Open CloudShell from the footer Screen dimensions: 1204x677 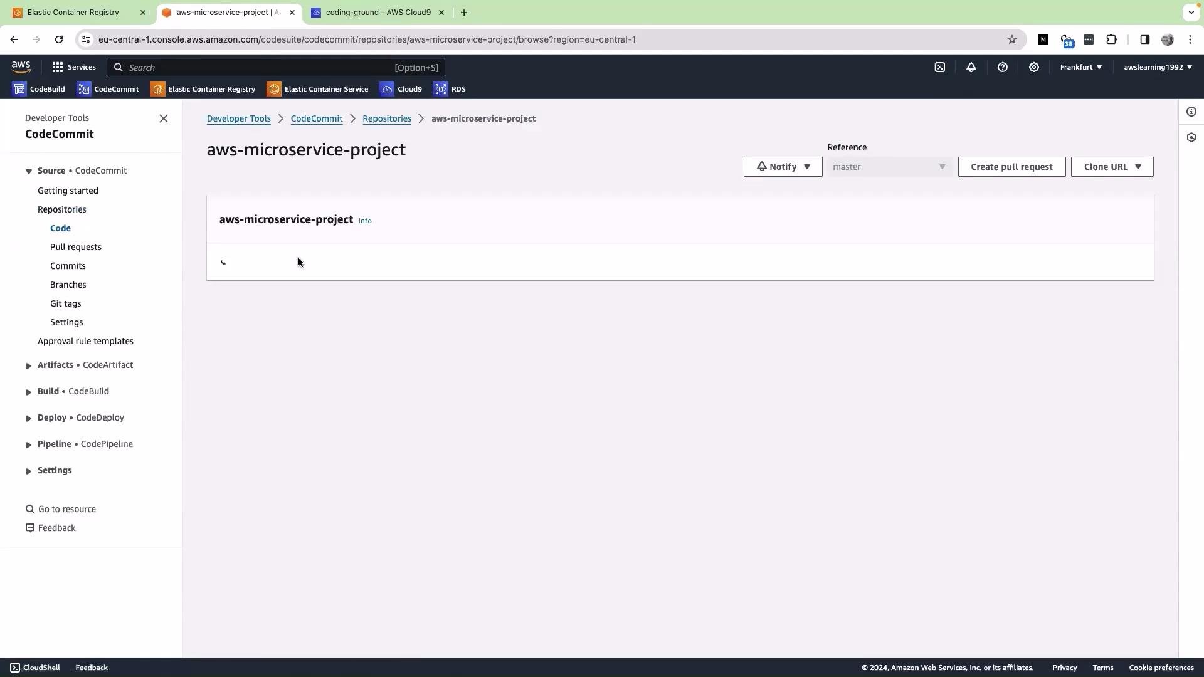[x=35, y=668]
